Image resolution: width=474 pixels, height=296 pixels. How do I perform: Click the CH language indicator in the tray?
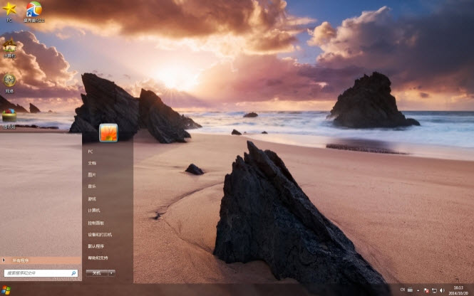tap(403, 290)
